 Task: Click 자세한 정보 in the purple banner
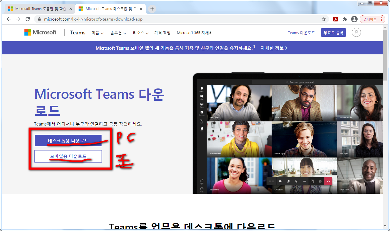pyautogui.click(x=274, y=48)
